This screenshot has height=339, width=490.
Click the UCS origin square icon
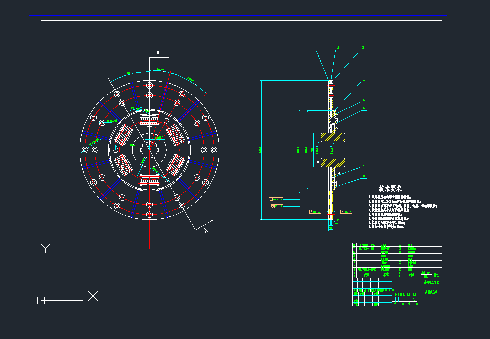(x=41, y=300)
